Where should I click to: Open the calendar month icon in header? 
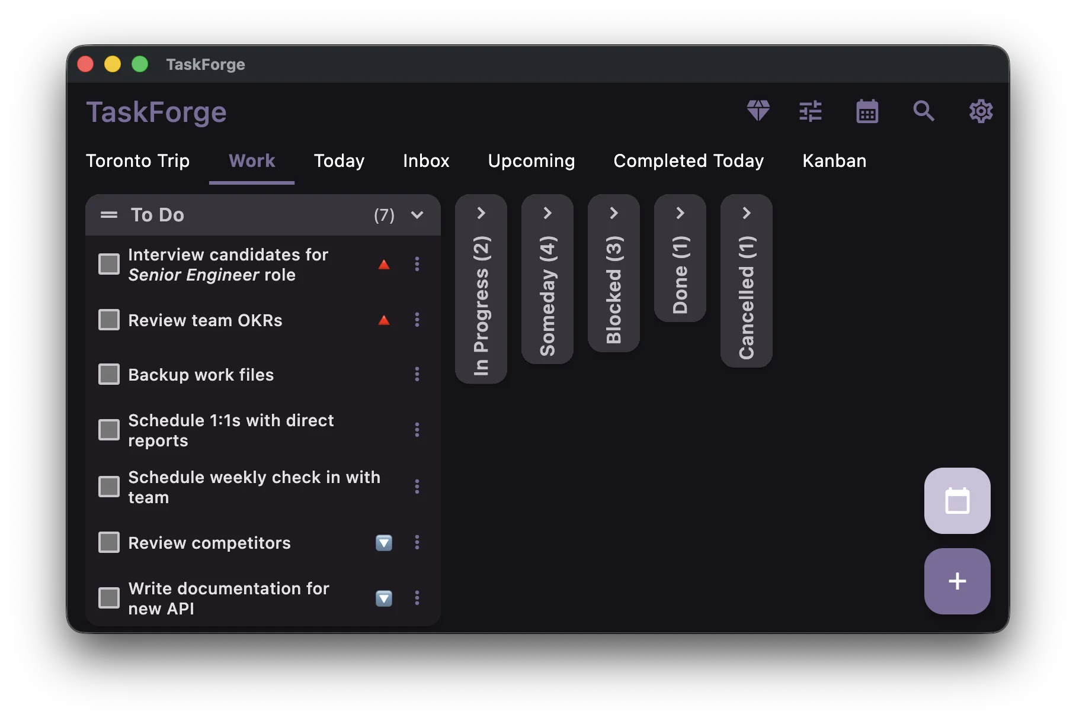point(867,111)
